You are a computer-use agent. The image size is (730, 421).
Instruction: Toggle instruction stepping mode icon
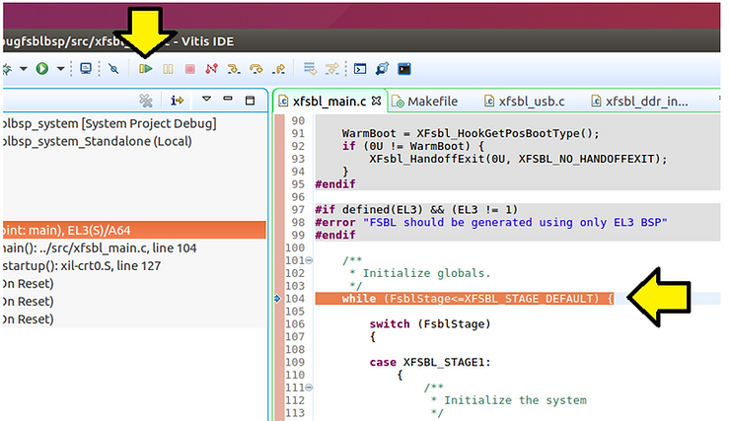(x=178, y=100)
